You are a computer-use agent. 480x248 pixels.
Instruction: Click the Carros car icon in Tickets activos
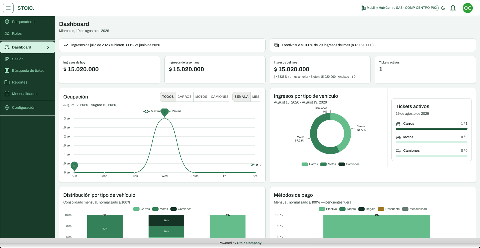tap(398, 124)
